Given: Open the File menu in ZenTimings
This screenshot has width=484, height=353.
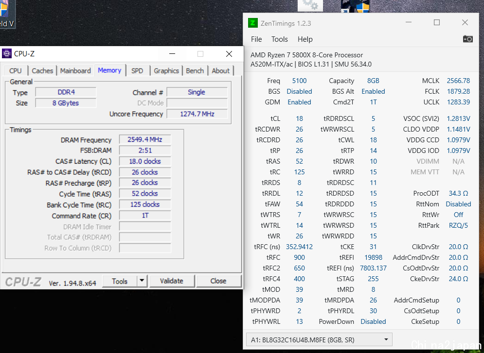Looking at the screenshot, I should point(256,39).
